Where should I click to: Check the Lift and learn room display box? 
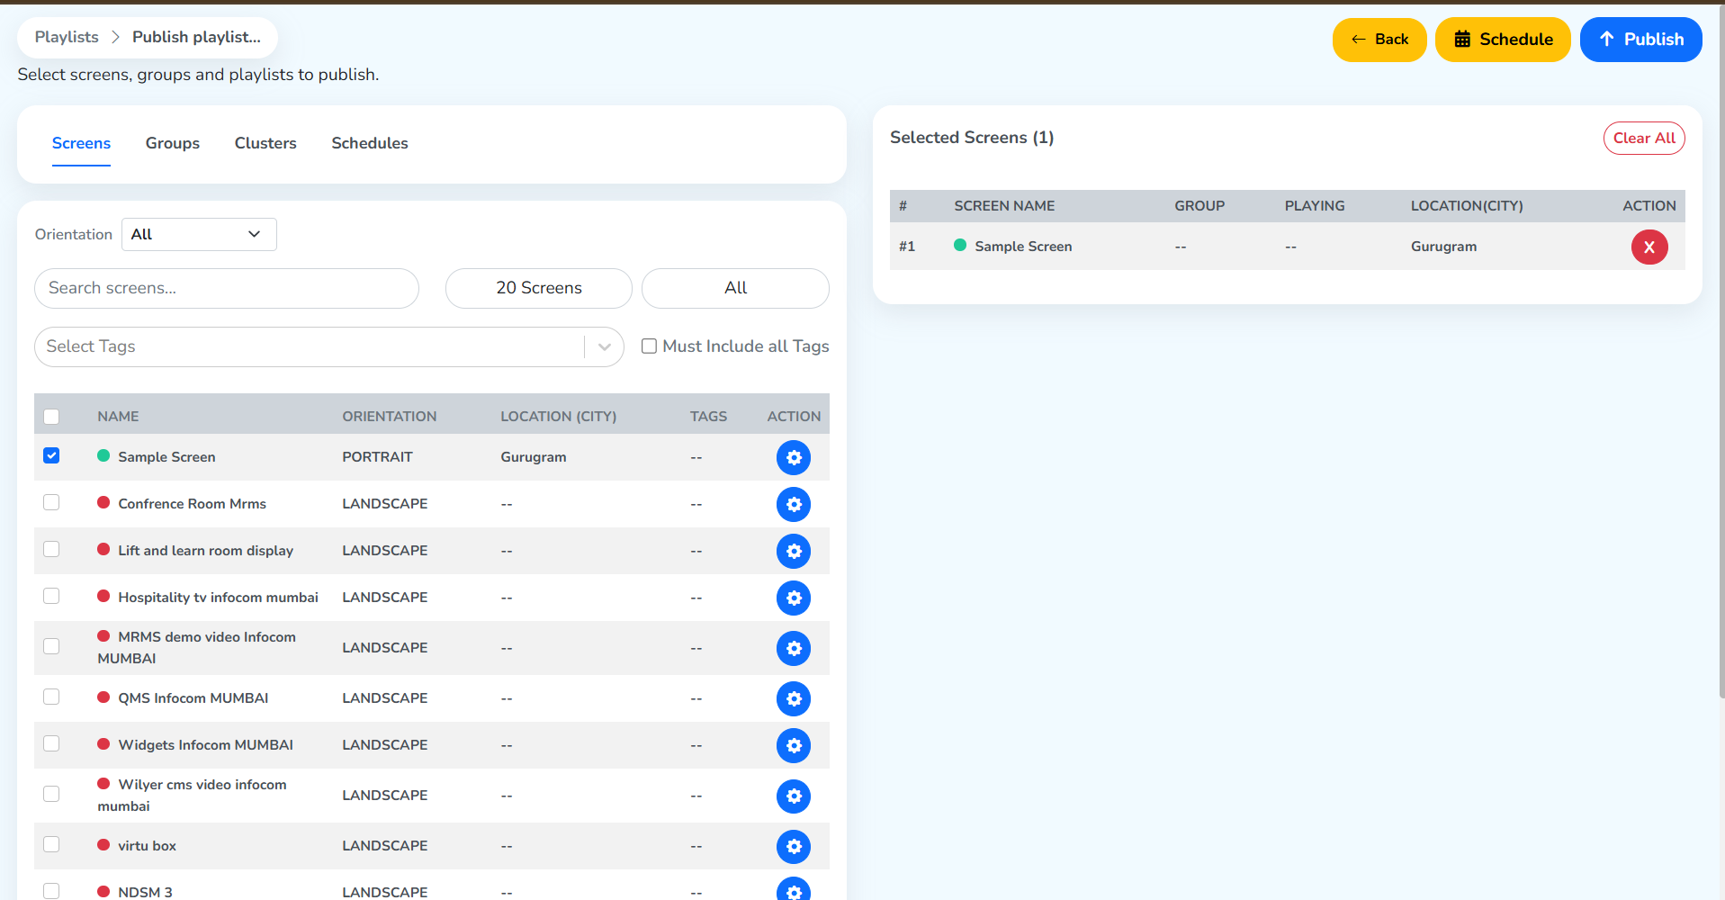click(x=51, y=549)
